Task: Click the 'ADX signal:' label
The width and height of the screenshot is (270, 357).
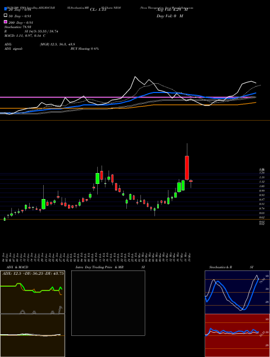Action: click(13, 49)
